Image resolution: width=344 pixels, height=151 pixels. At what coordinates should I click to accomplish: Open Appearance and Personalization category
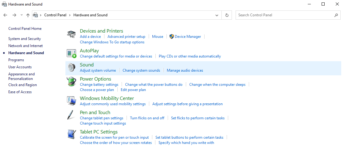click(x=21, y=76)
